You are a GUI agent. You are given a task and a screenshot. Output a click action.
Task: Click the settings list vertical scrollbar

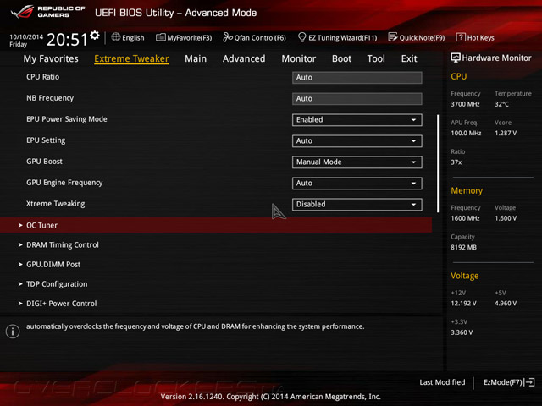(x=438, y=163)
